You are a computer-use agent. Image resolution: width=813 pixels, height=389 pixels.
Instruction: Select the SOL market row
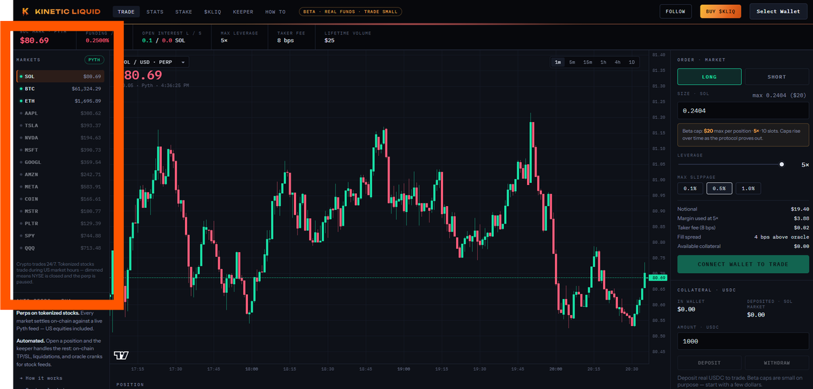coord(60,77)
